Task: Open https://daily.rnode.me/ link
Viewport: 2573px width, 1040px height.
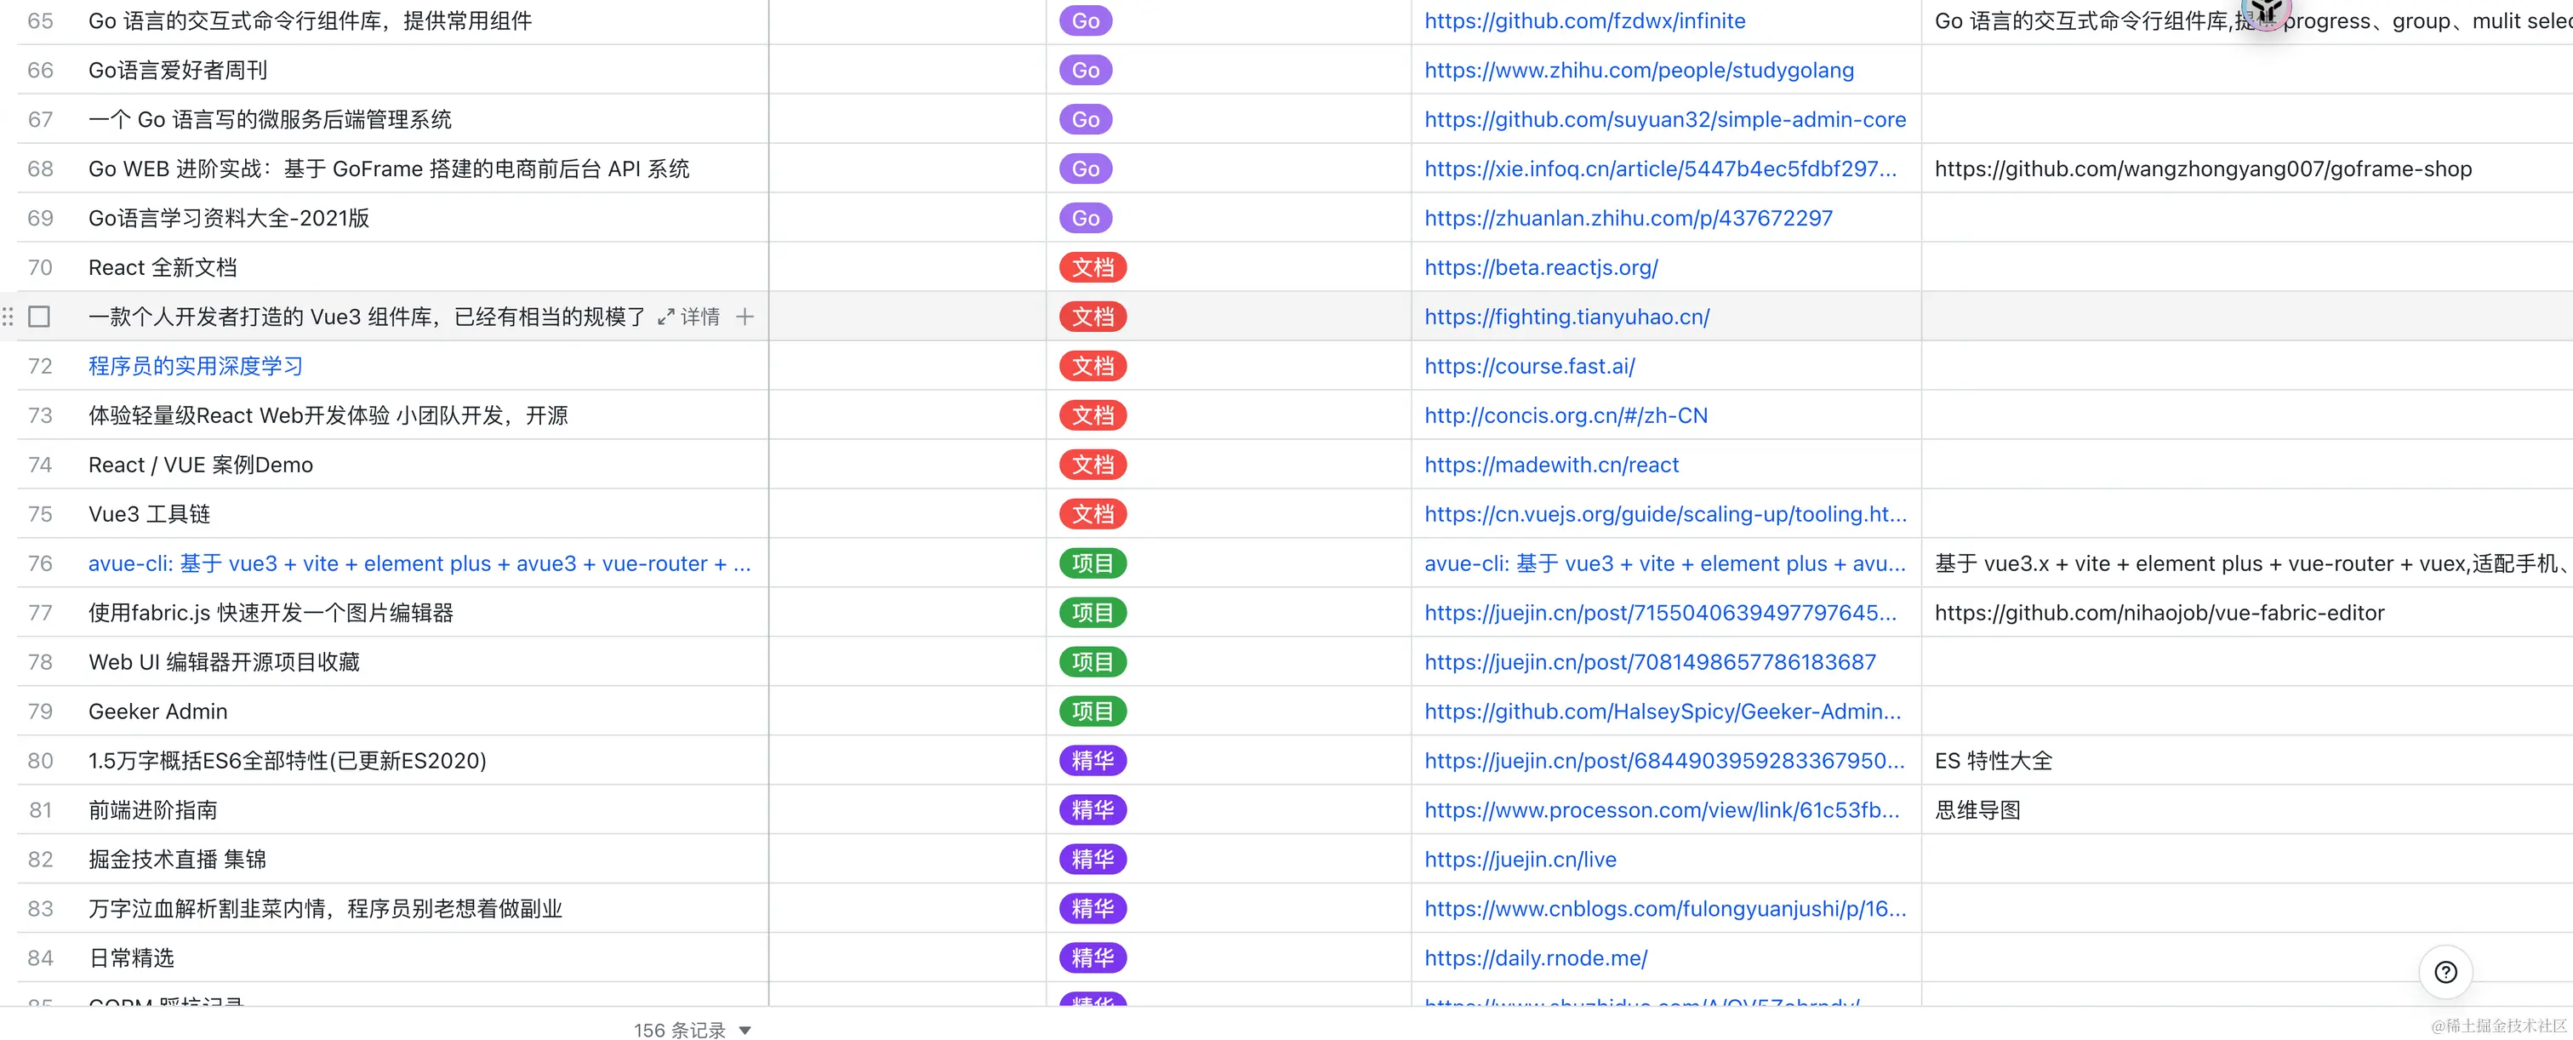Action: coord(1535,958)
